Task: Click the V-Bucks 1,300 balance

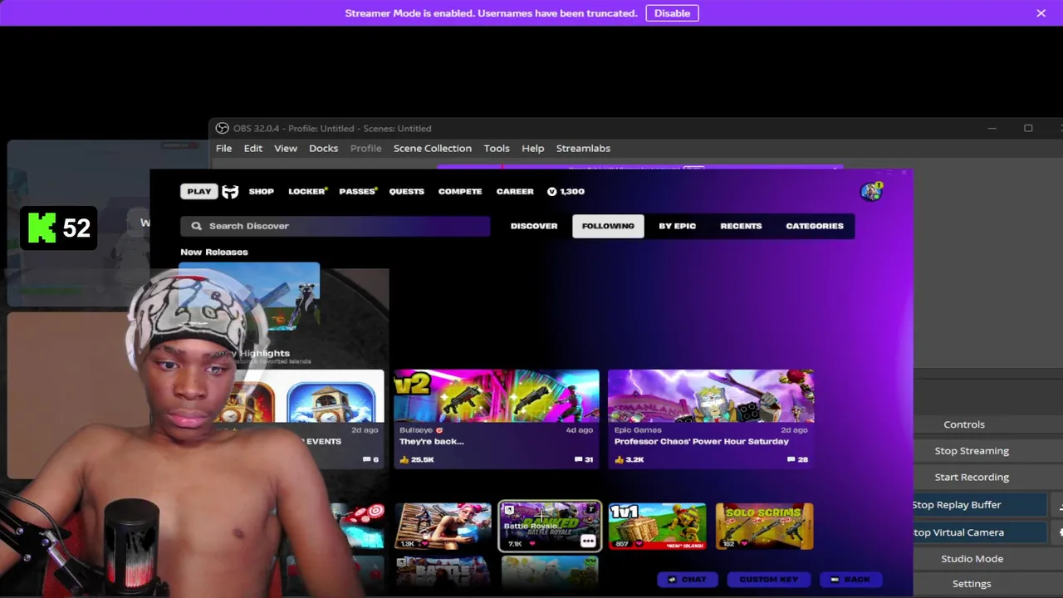Action: pos(566,191)
